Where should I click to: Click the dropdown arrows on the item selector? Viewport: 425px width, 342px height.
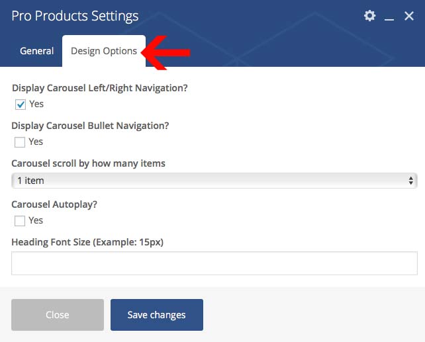pyautogui.click(x=411, y=181)
